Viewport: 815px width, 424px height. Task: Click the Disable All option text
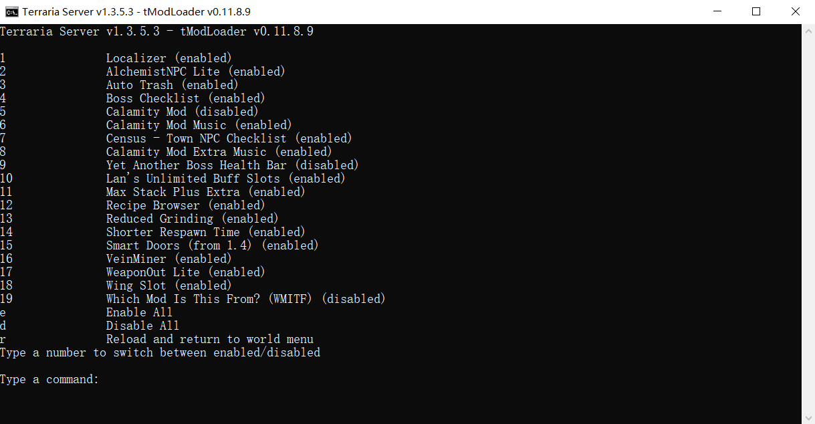click(x=142, y=326)
